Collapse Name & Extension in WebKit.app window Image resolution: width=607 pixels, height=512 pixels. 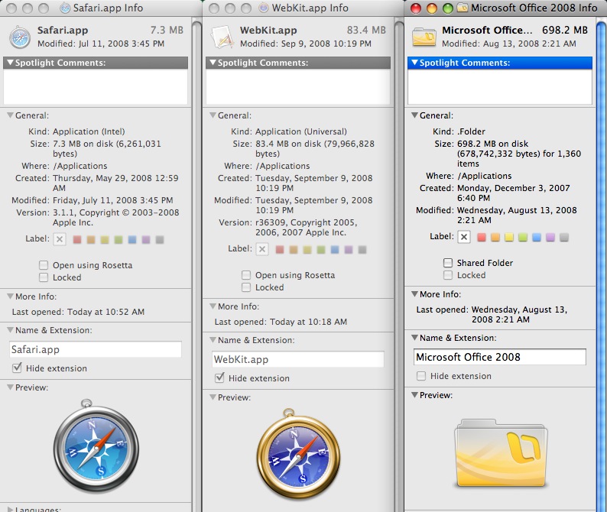213,340
